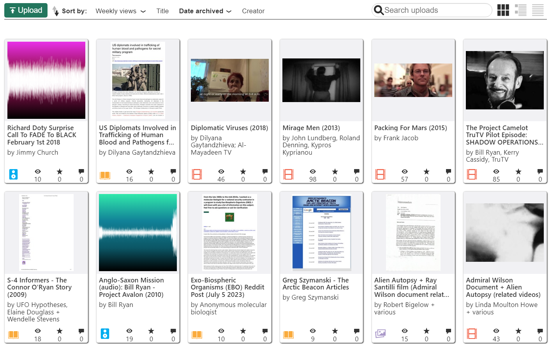The width and height of the screenshot is (550, 344).
Task: Sort uploads by Title
Action: [162, 11]
